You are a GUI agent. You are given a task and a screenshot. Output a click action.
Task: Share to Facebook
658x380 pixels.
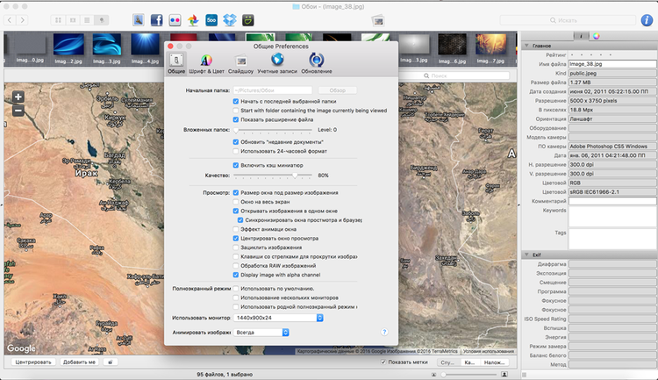coord(156,19)
